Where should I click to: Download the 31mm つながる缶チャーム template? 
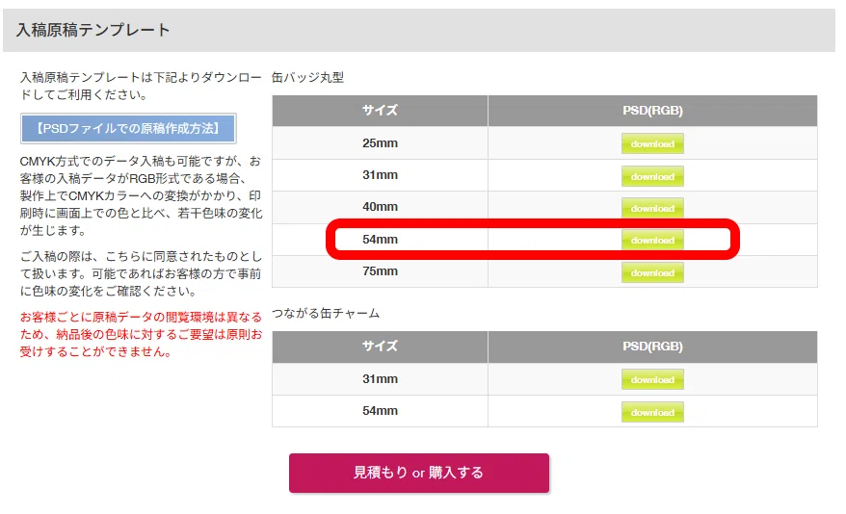(652, 379)
